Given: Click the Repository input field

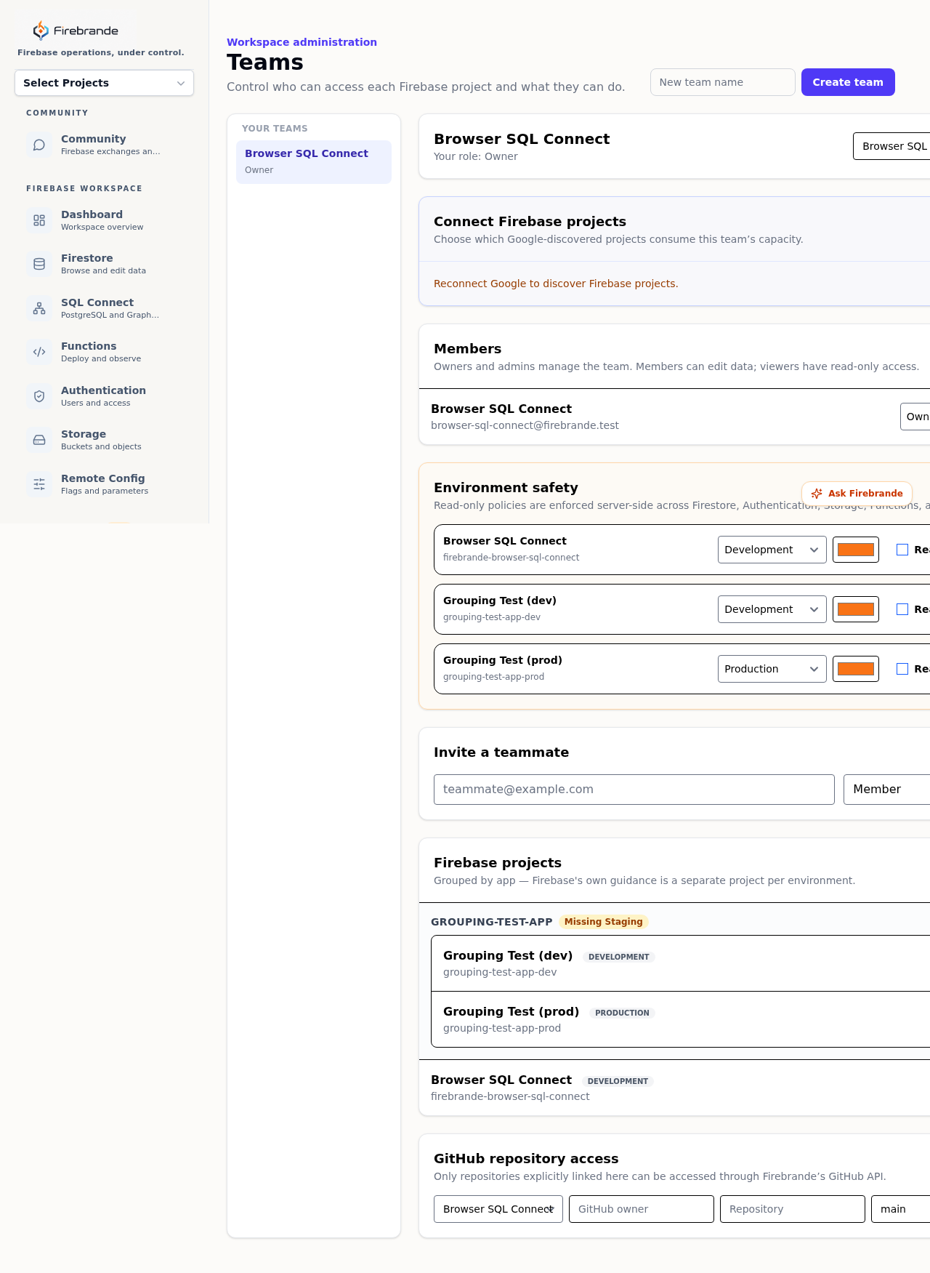Looking at the screenshot, I should click(793, 1209).
